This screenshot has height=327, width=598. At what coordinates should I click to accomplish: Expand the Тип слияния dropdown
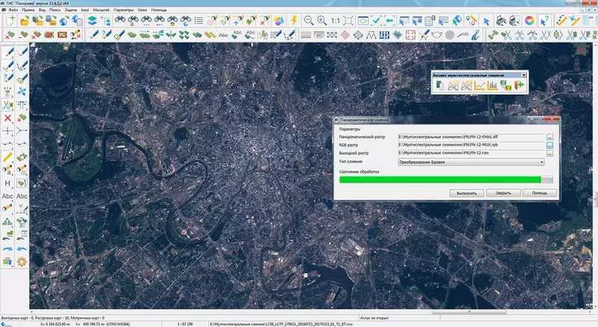(541, 161)
